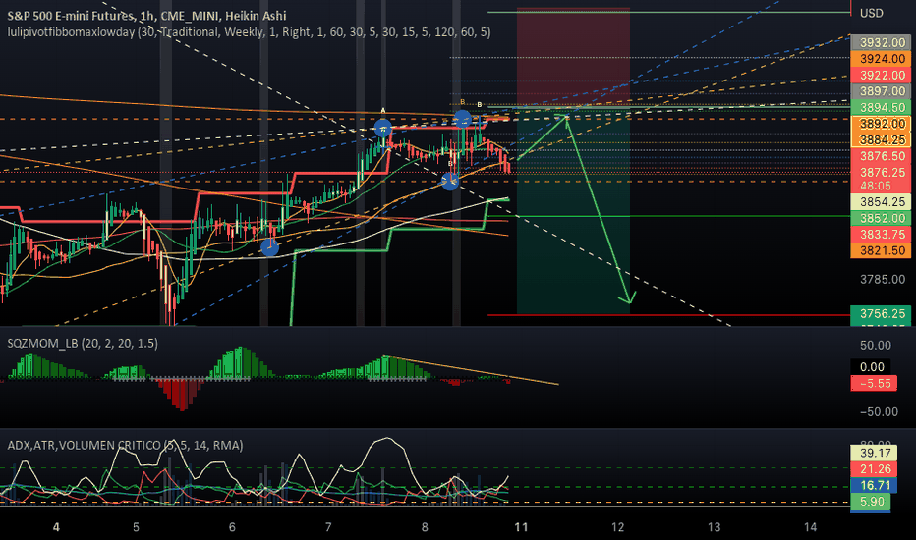Click the 0.00 momentum scale label
The width and height of the screenshot is (916, 540).
(x=871, y=367)
